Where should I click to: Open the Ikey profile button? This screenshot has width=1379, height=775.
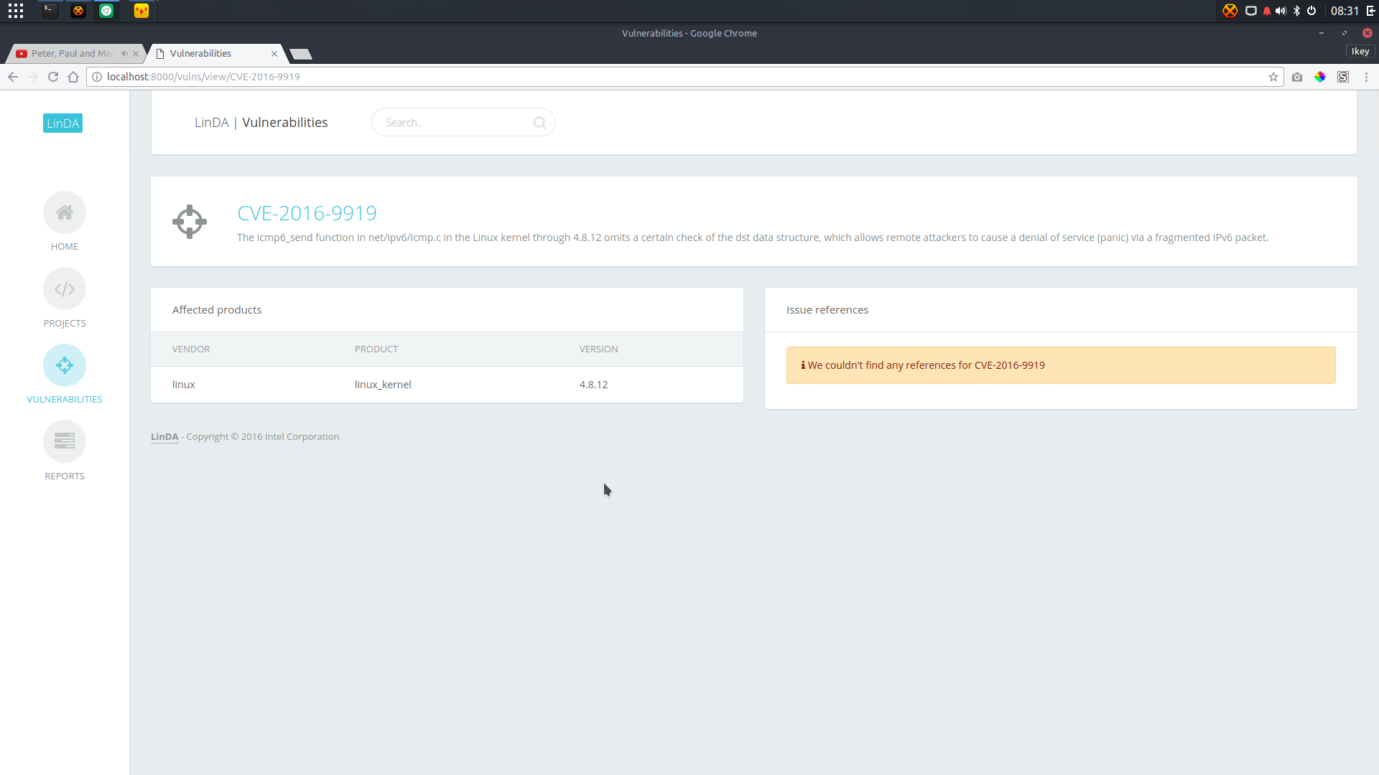(1360, 52)
